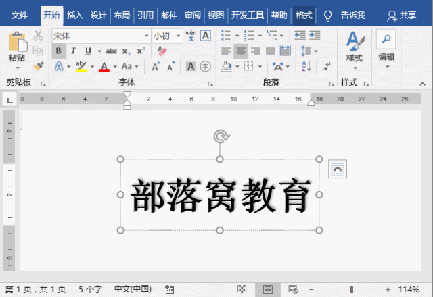Open the 文件 (File) tab
The image size is (433, 297).
(20, 16)
